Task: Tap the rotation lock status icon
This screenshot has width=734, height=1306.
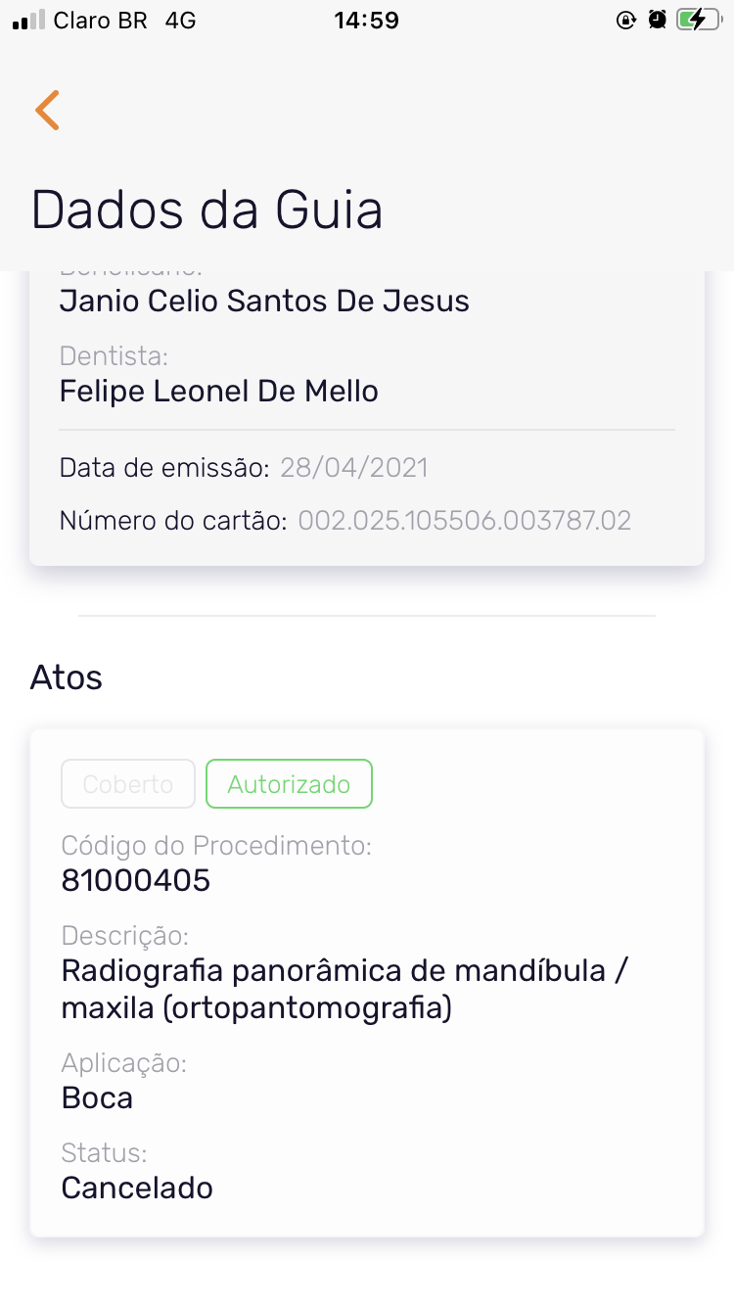Action: pos(626,20)
